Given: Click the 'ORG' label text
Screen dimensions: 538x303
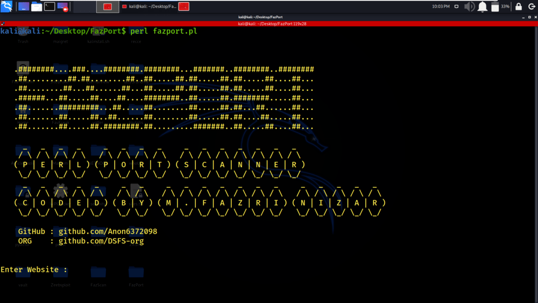Looking at the screenshot, I should click(25, 241).
